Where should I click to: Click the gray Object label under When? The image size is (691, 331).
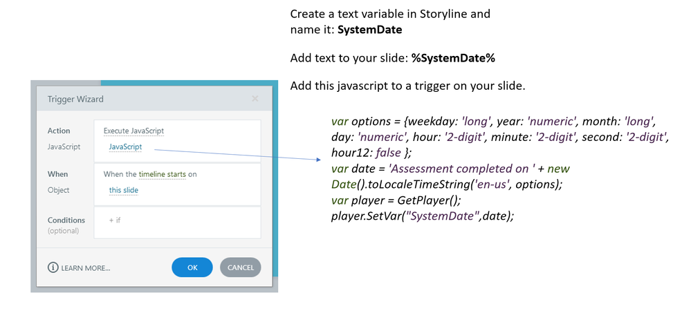pos(59,190)
